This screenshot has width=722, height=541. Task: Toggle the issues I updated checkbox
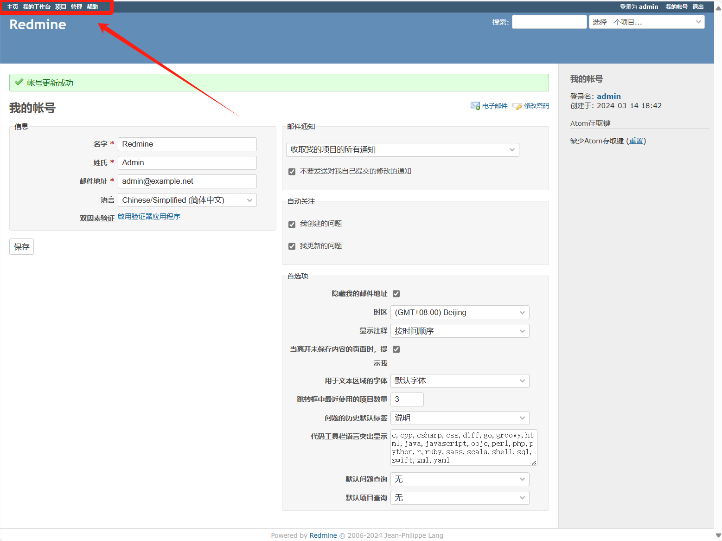pos(292,246)
